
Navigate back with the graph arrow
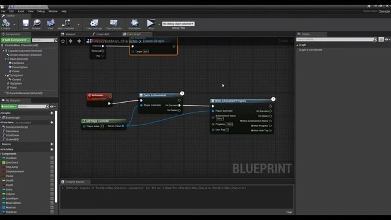(71, 41)
